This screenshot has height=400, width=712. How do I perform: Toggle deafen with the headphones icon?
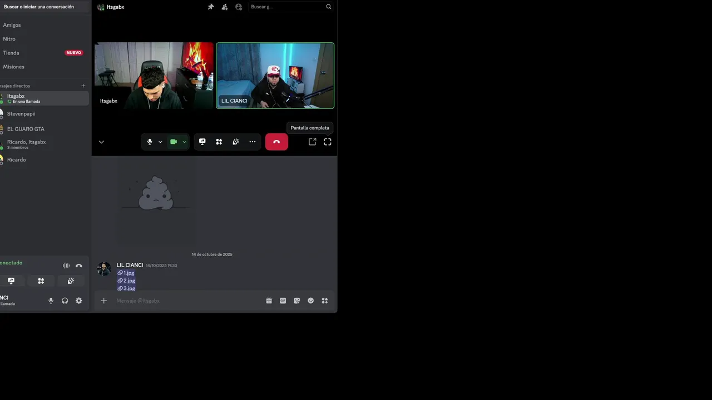coord(65,301)
